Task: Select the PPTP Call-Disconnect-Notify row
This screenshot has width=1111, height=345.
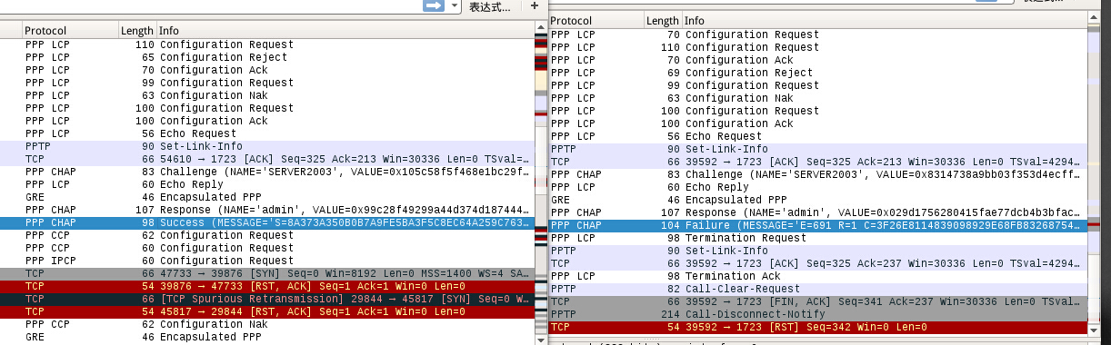Action: (x=817, y=314)
